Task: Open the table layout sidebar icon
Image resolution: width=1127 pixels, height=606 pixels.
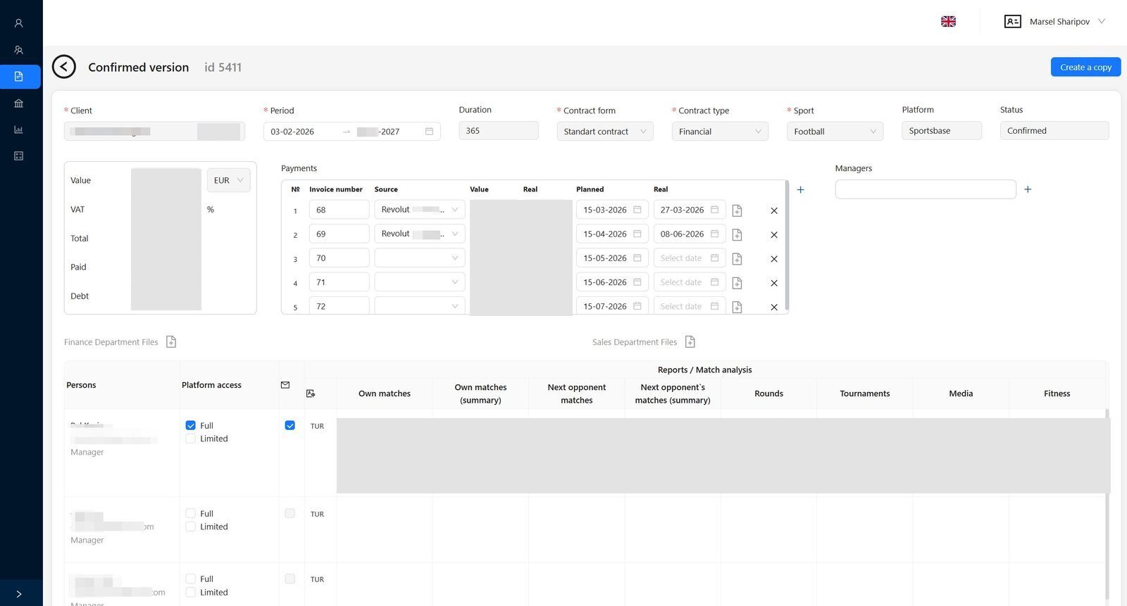Action: click(x=19, y=156)
